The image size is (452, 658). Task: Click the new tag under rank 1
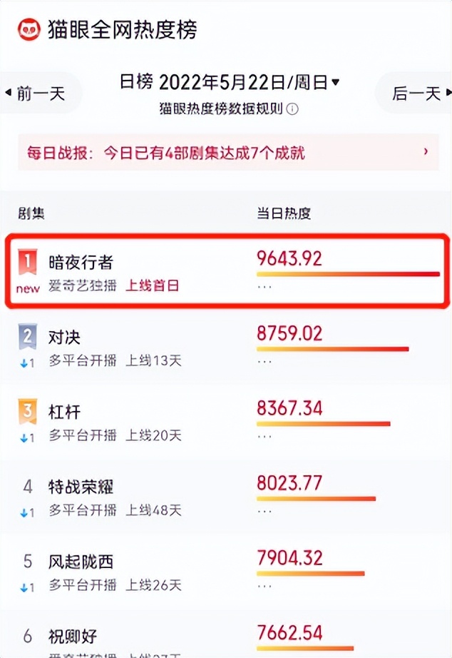pos(28,289)
